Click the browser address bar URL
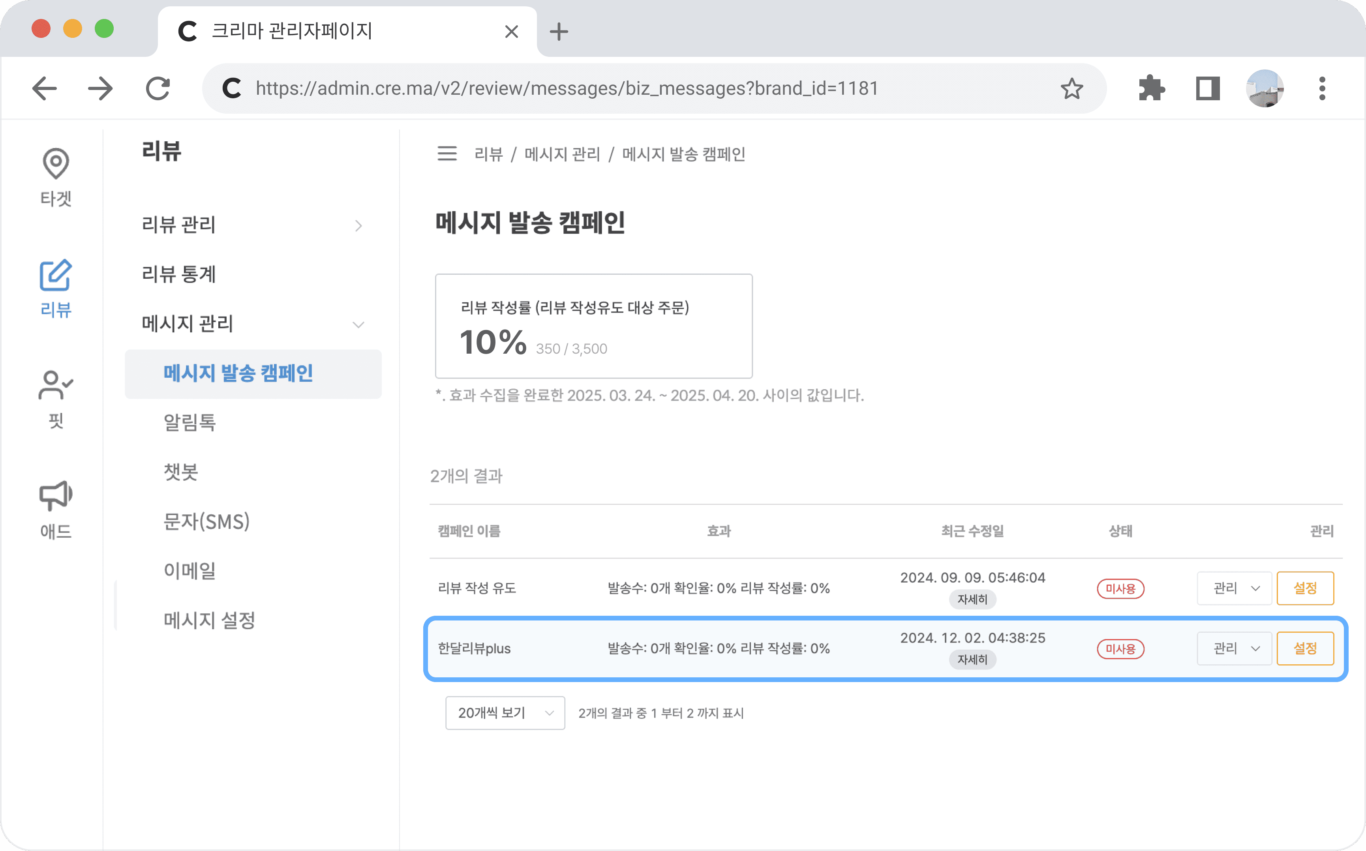Image resolution: width=1366 pixels, height=851 pixels. pos(566,88)
